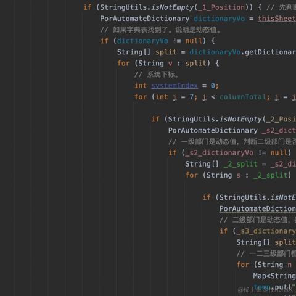
Task: Click loop variable s in _2_split loop
Action: [x=239, y=175]
